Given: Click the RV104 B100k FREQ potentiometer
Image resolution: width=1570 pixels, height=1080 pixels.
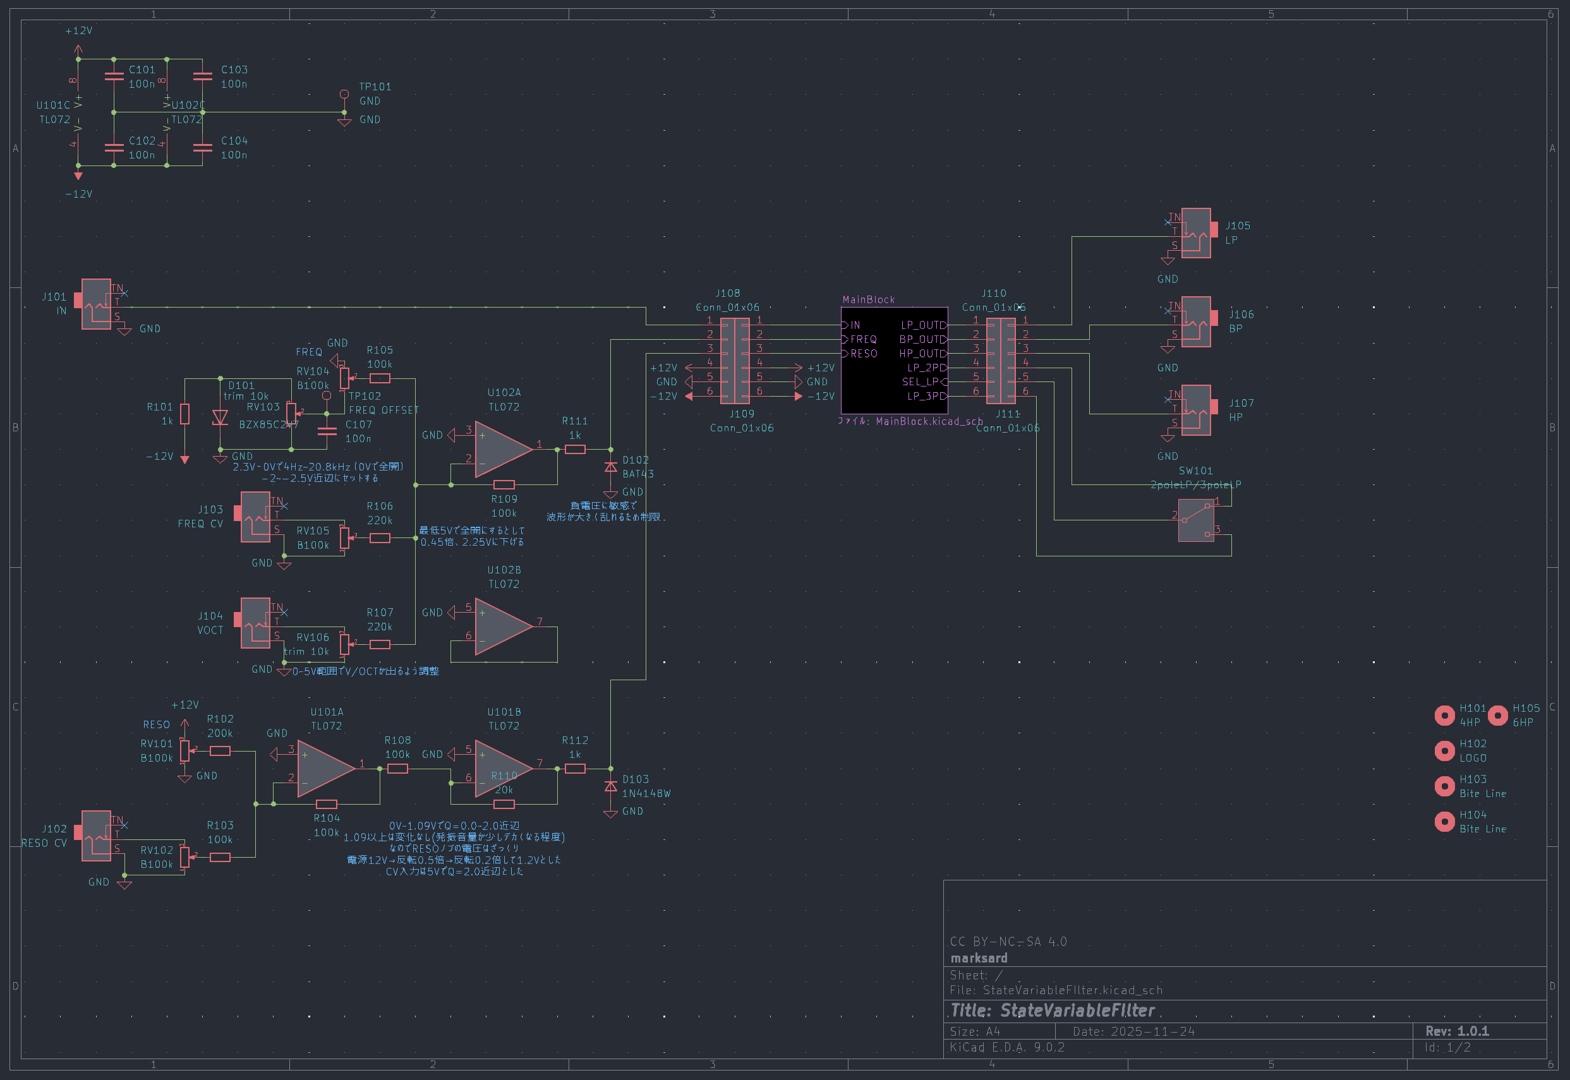Looking at the screenshot, I should pos(344,378).
